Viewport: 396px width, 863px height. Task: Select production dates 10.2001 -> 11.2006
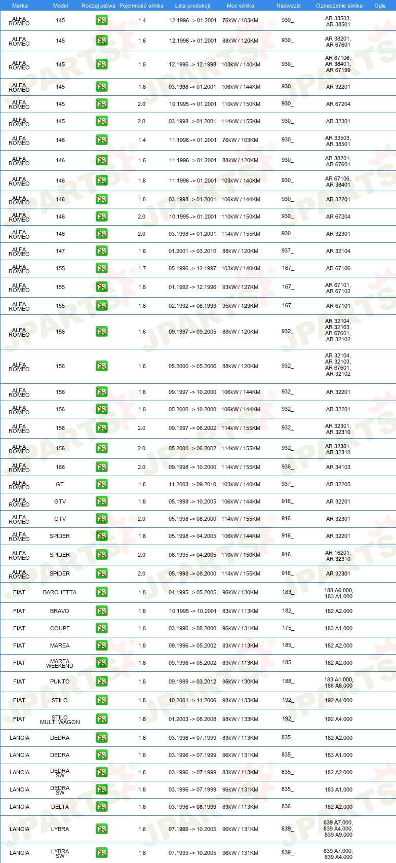192,701
